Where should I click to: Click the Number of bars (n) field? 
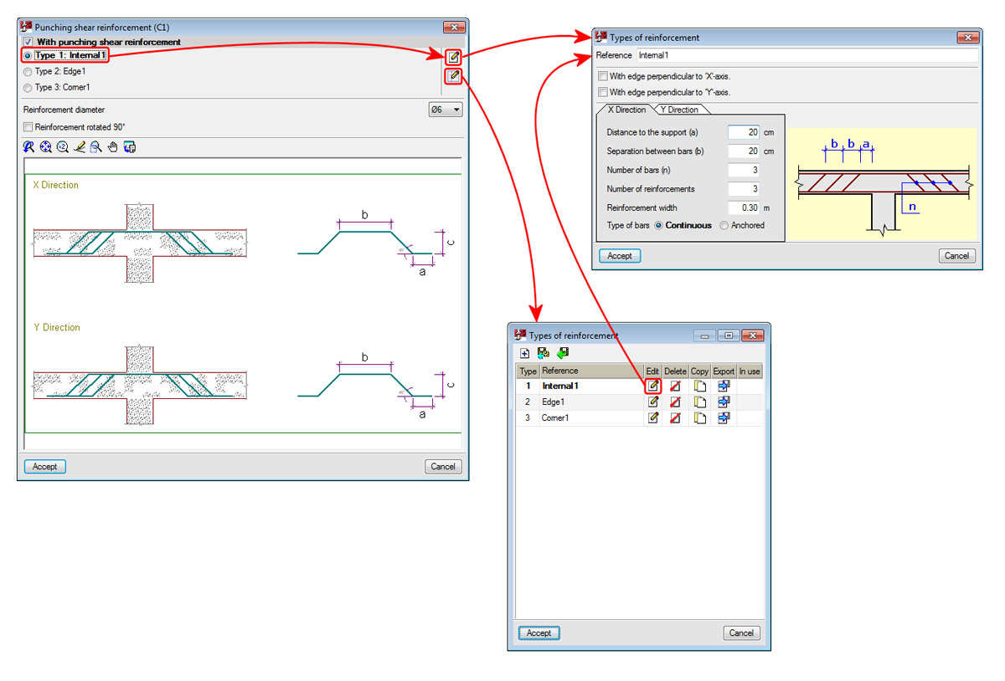(744, 170)
